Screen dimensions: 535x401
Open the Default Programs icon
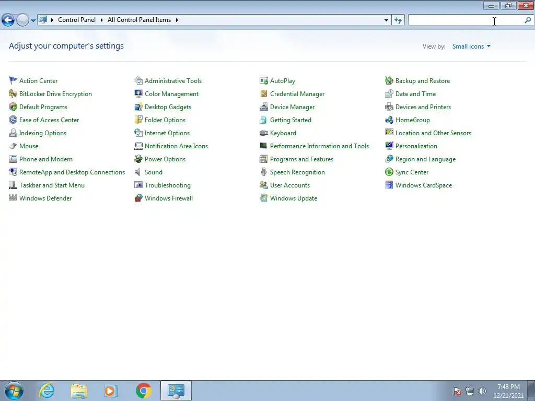pos(13,107)
